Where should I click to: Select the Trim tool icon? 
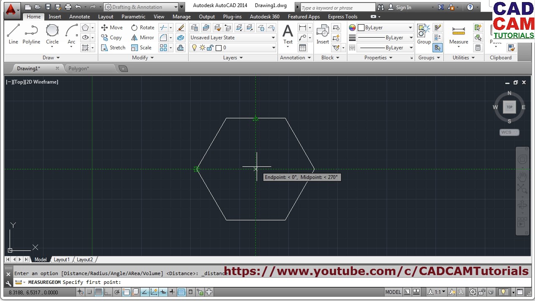pos(163,28)
